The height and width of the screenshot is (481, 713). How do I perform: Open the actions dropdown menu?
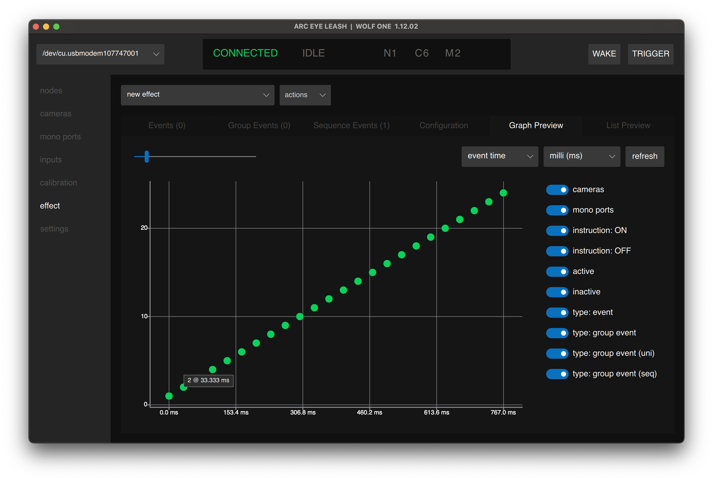point(305,95)
